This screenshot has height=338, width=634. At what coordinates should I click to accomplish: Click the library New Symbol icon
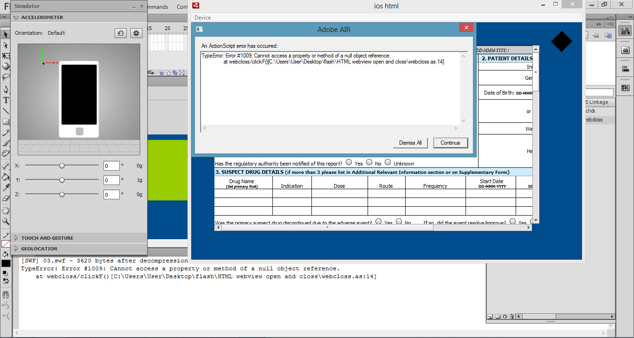490,317
